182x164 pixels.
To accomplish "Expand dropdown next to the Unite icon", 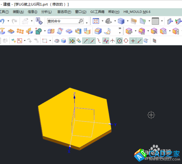I will click(45, 31).
